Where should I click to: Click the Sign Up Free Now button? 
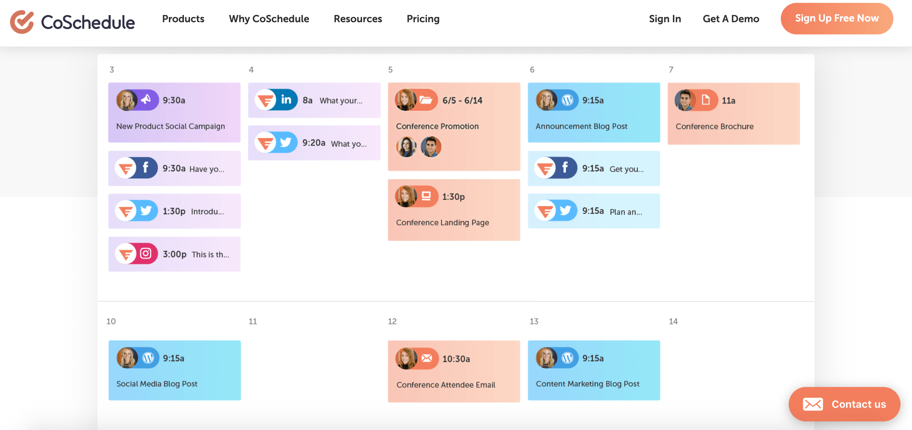click(837, 19)
